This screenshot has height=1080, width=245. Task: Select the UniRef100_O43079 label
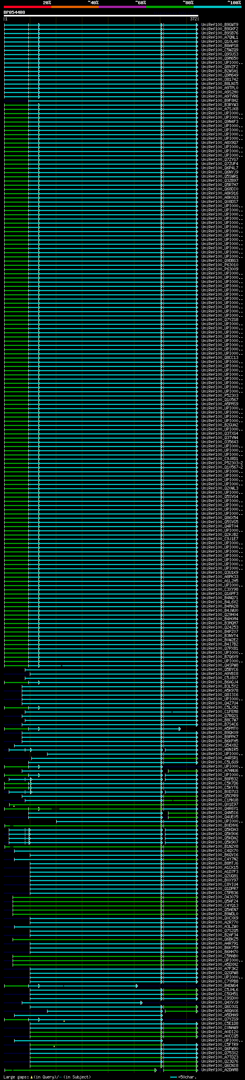coord(220,897)
